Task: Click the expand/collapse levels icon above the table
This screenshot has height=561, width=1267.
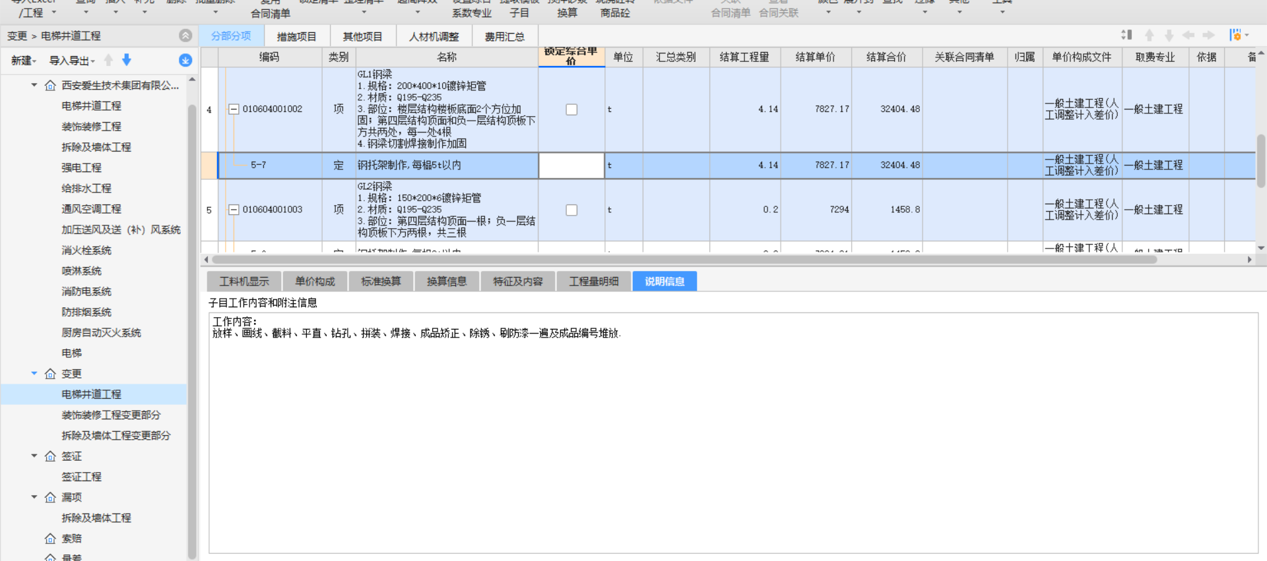Action: [x=1126, y=35]
